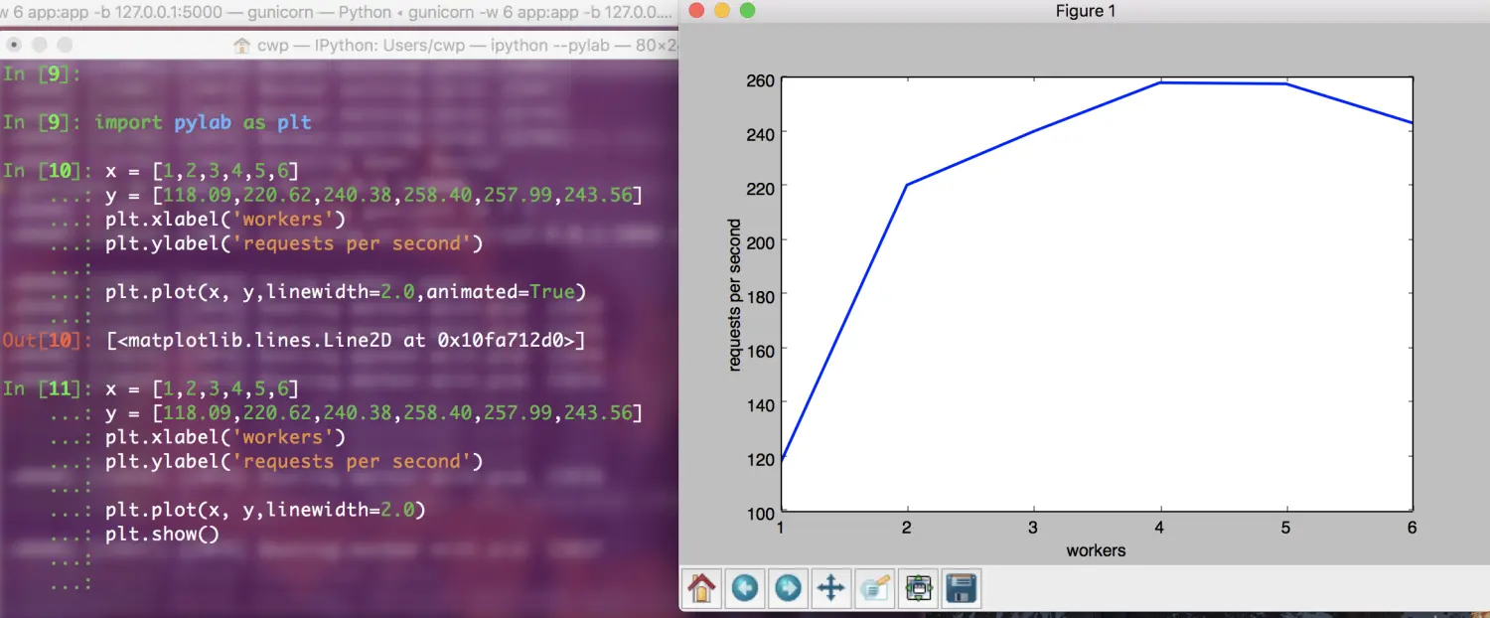Viewport: 1490px width, 618px height.
Task: Click plot line with animated=True
Action: pos(346,292)
